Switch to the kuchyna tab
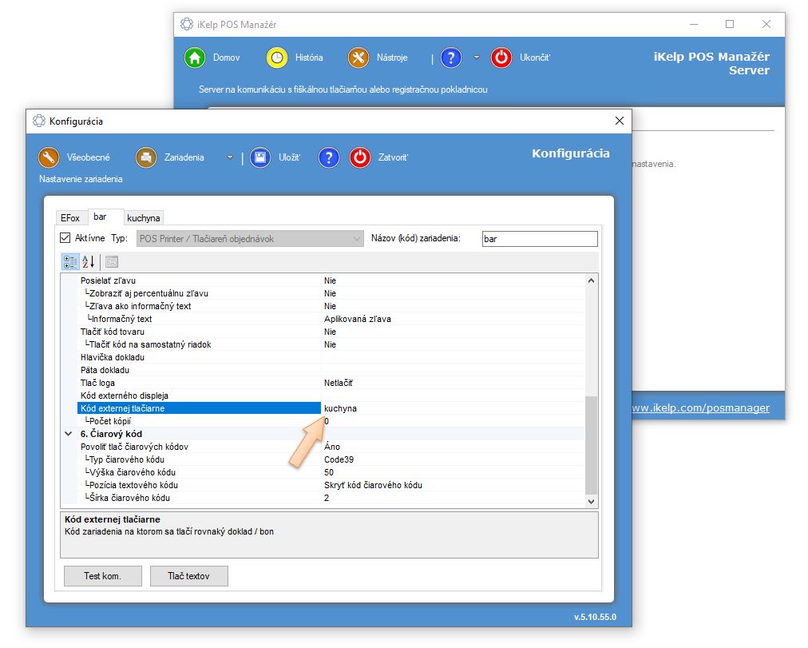 click(144, 217)
